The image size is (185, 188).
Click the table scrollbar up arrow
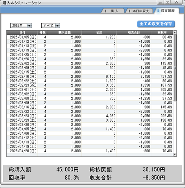(175, 32)
